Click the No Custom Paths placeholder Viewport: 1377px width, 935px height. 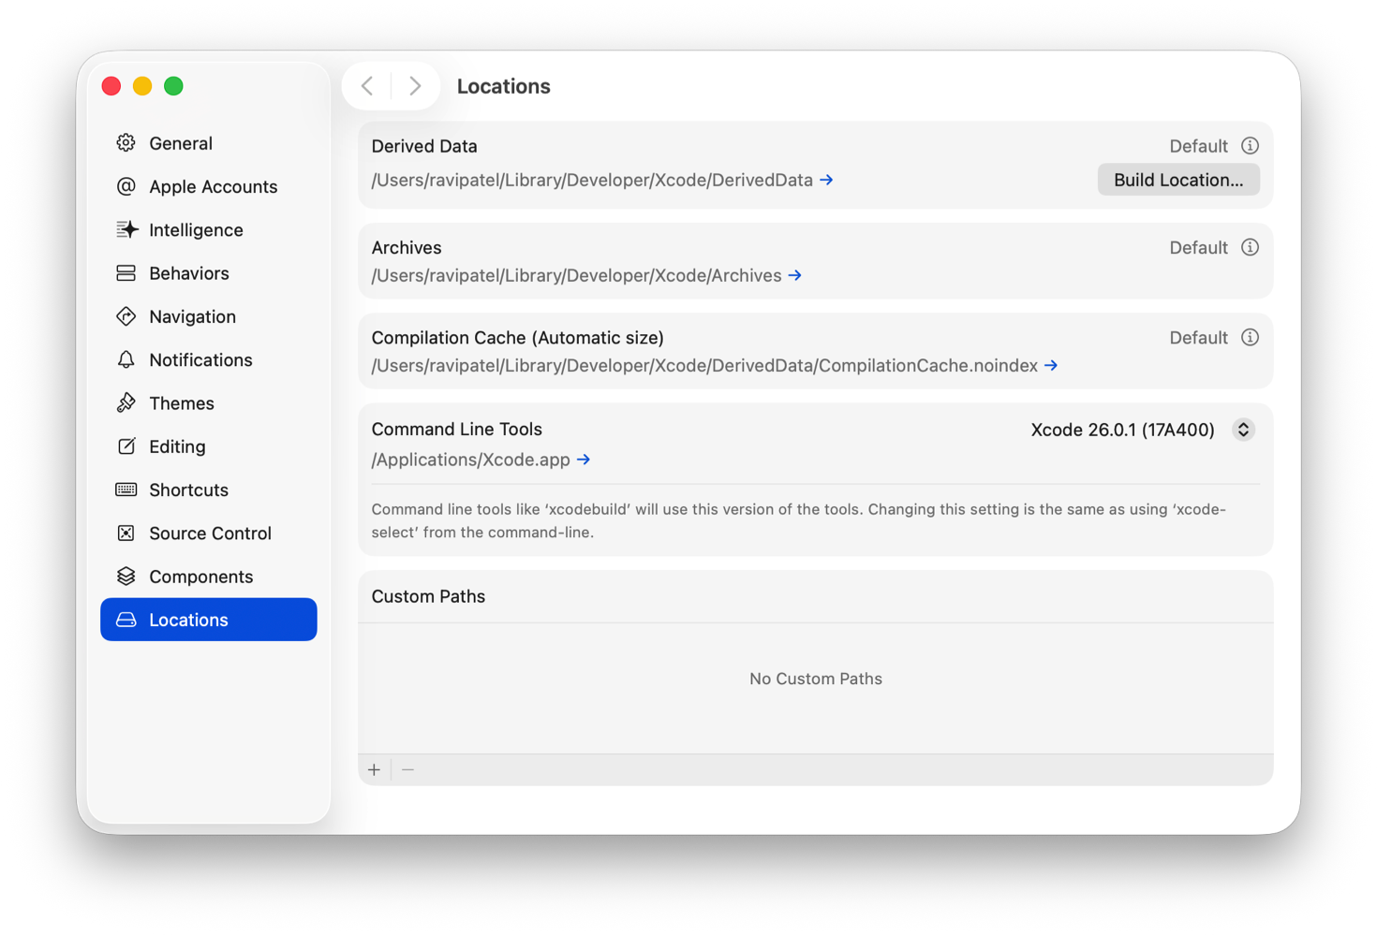(x=815, y=679)
